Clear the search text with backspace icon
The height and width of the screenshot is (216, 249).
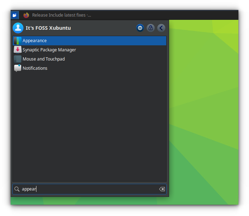click(162, 189)
